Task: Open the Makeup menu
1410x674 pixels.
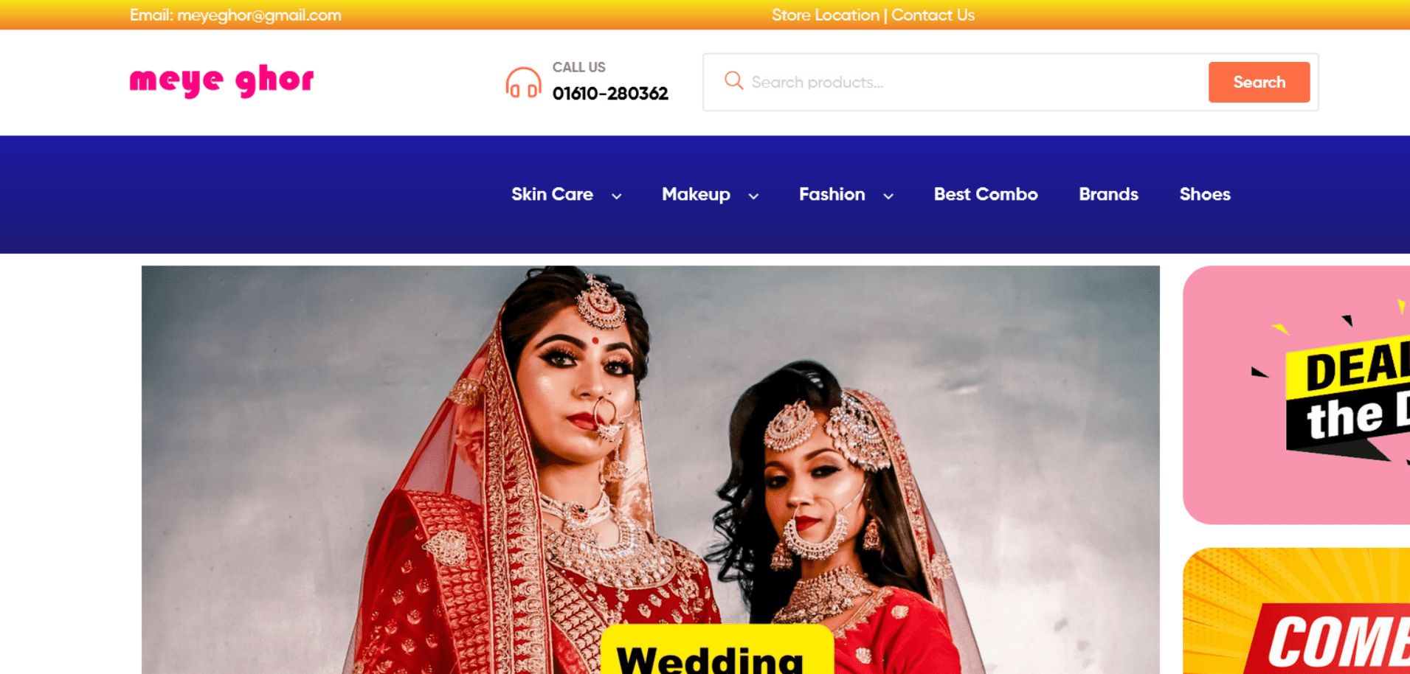Action: click(x=696, y=194)
